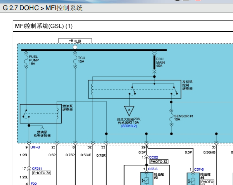Select the ECU MAIN 40A fusible link
This screenshot has height=185, width=233.
(x=155, y=62)
